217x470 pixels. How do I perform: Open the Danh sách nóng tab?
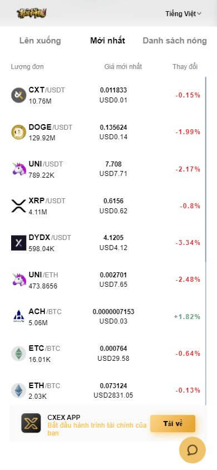click(175, 41)
